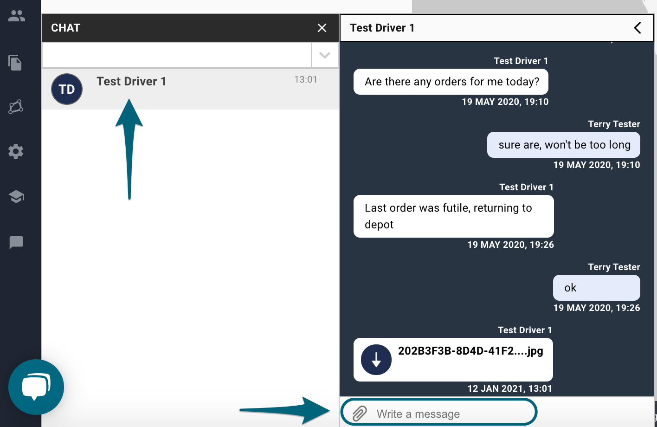Open the training graduation cap icon
This screenshot has height=427, width=657.
[16, 197]
